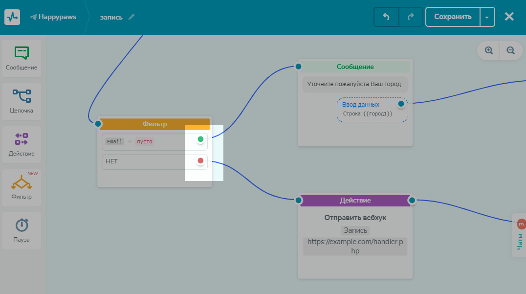This screenshot has height=294, width=526.
Task: Open the Действие block header
Action: [355, 201]
